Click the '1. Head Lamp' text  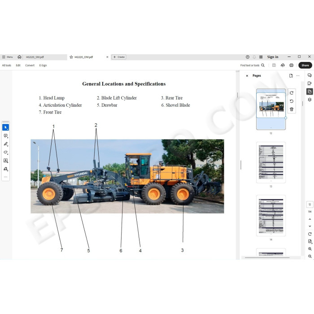[52, 98]
